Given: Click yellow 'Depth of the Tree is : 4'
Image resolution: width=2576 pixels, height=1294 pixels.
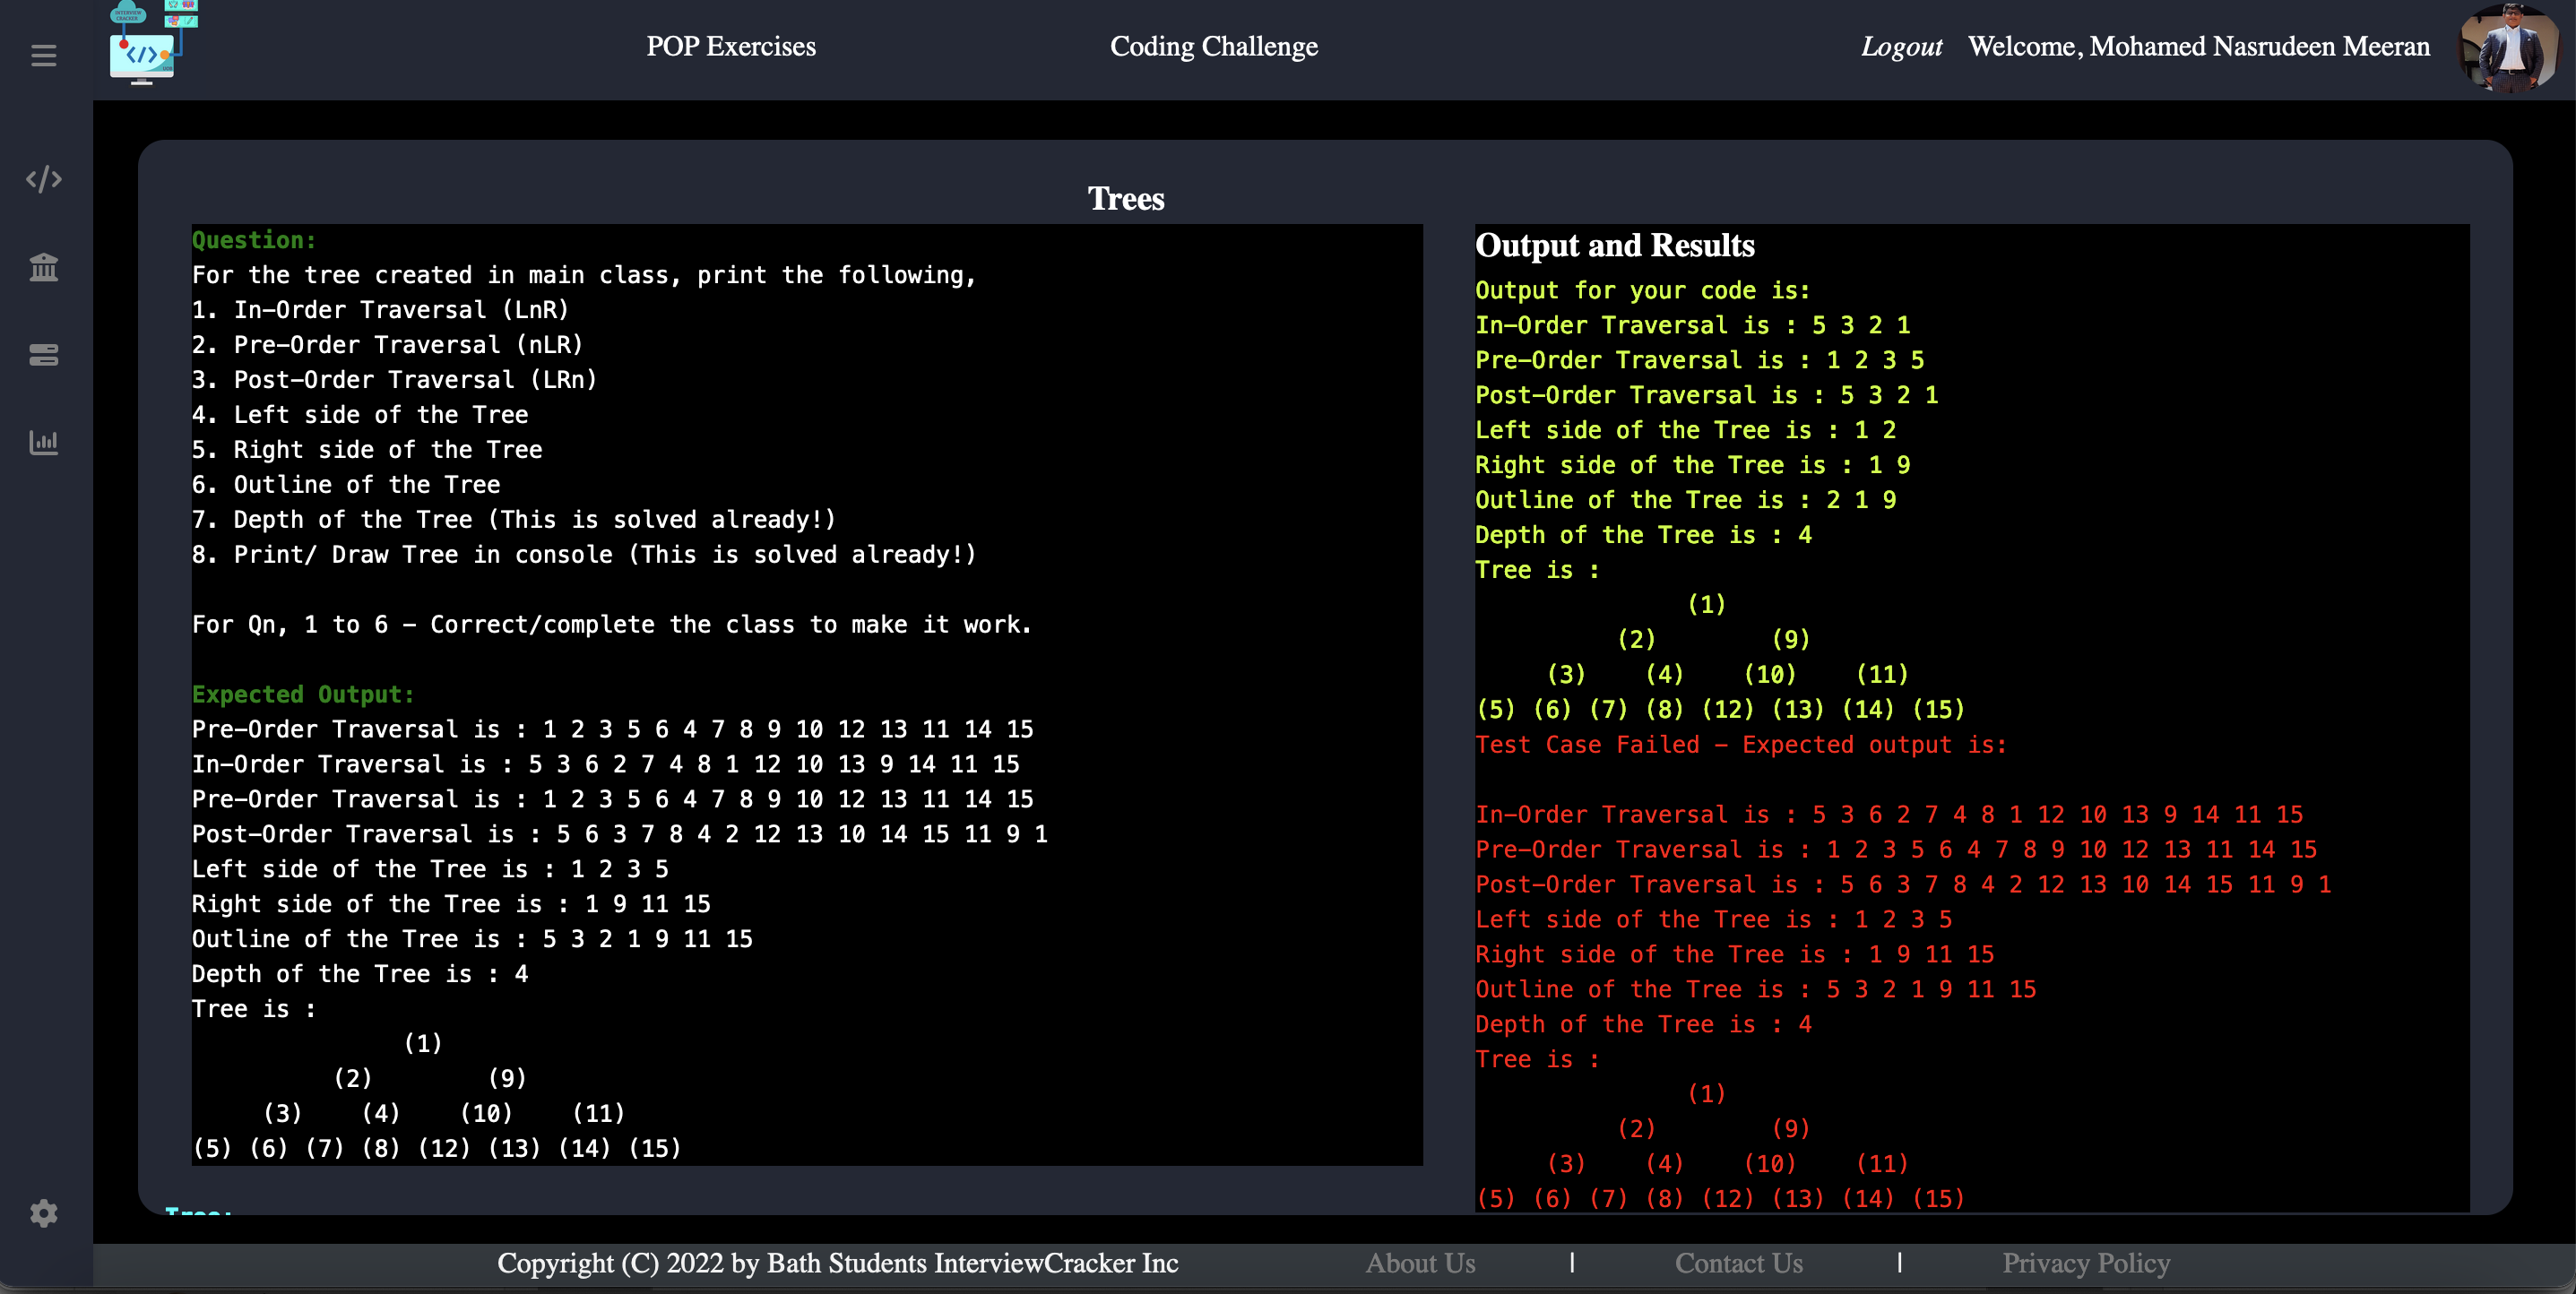Looking at the screenshot, I should [x=1643, y=535].
